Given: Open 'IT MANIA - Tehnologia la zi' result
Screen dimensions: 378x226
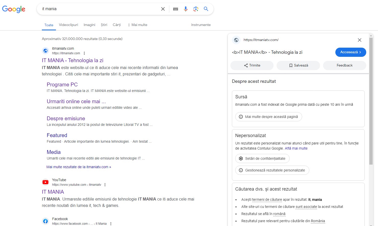Looking at the screenshot, I should [73, 60].
